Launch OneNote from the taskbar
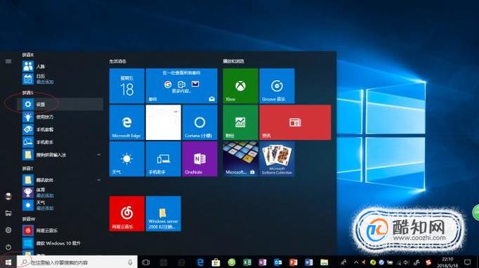 click(x=263, y=262)
